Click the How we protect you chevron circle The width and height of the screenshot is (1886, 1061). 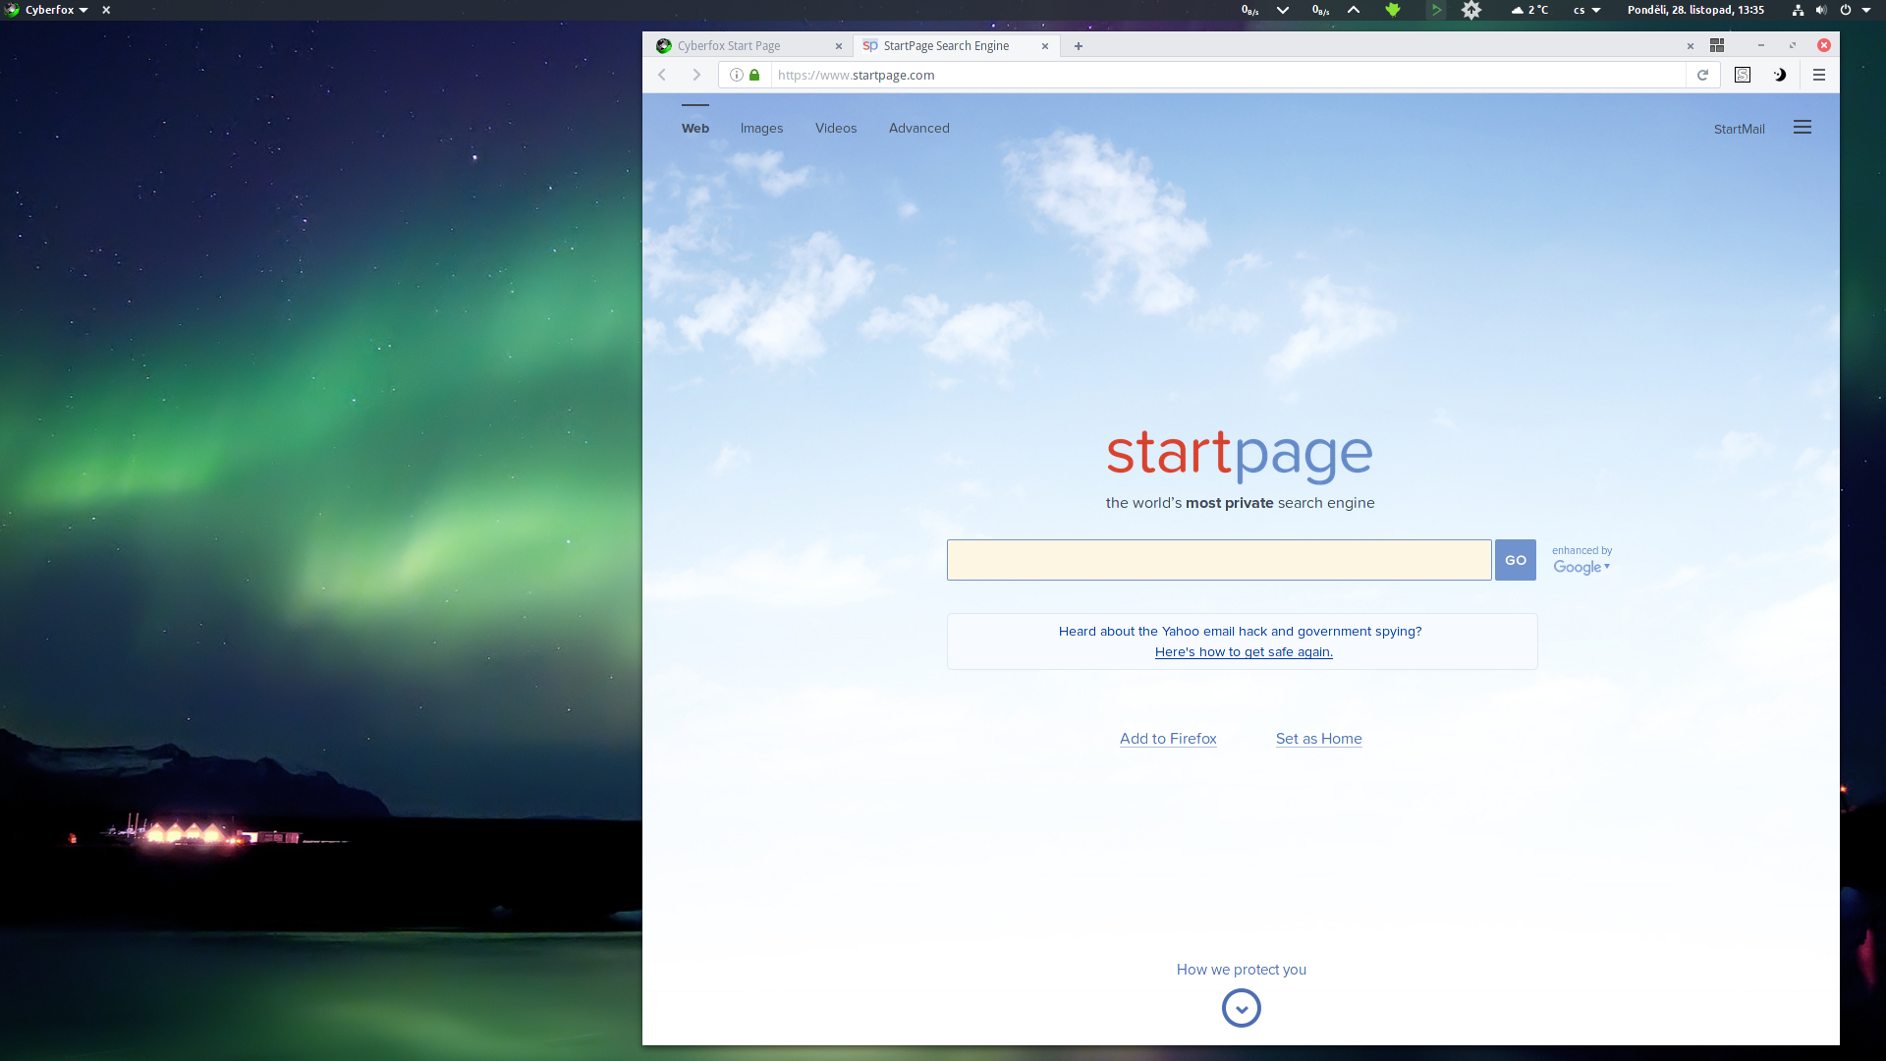tap(1242, 1008)
